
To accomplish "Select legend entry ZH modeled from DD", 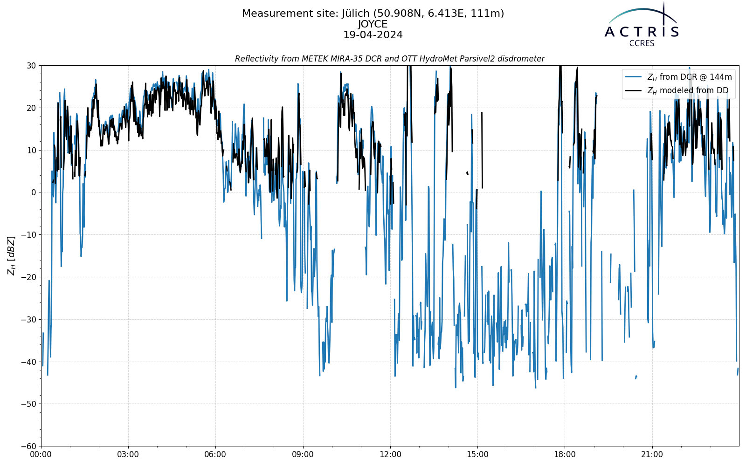I will (x=677, y=91).
